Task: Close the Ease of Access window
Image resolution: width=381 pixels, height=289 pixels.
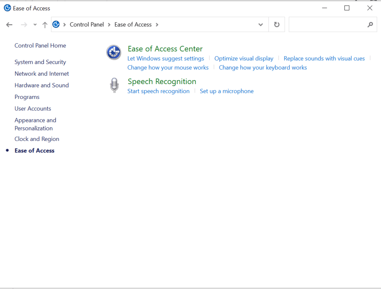Action: (369, 8)
